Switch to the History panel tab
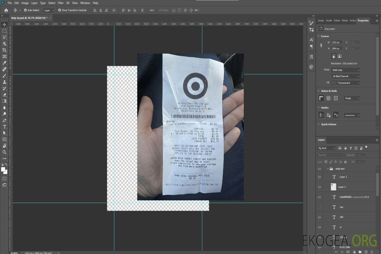This screenshot has height=254, width=381. (345, 20)
